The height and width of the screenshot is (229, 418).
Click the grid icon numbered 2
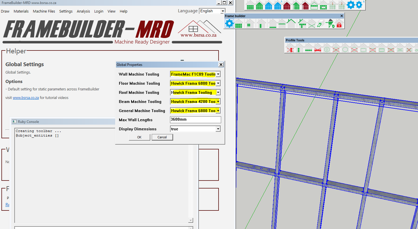342,5
